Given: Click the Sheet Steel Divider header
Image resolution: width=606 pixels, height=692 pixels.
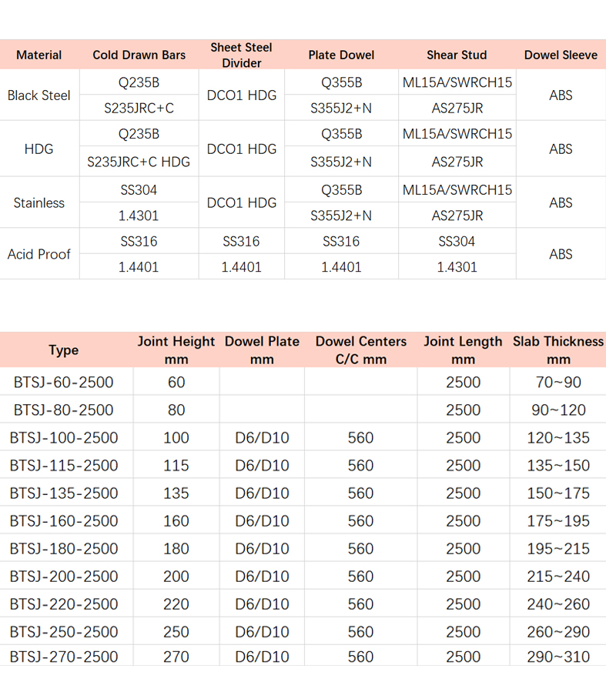Looking at the screenshot, I should pyautogui.click(x=242, y=55).
